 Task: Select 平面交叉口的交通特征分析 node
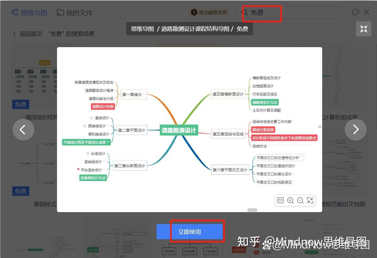(x=279, y=158)
